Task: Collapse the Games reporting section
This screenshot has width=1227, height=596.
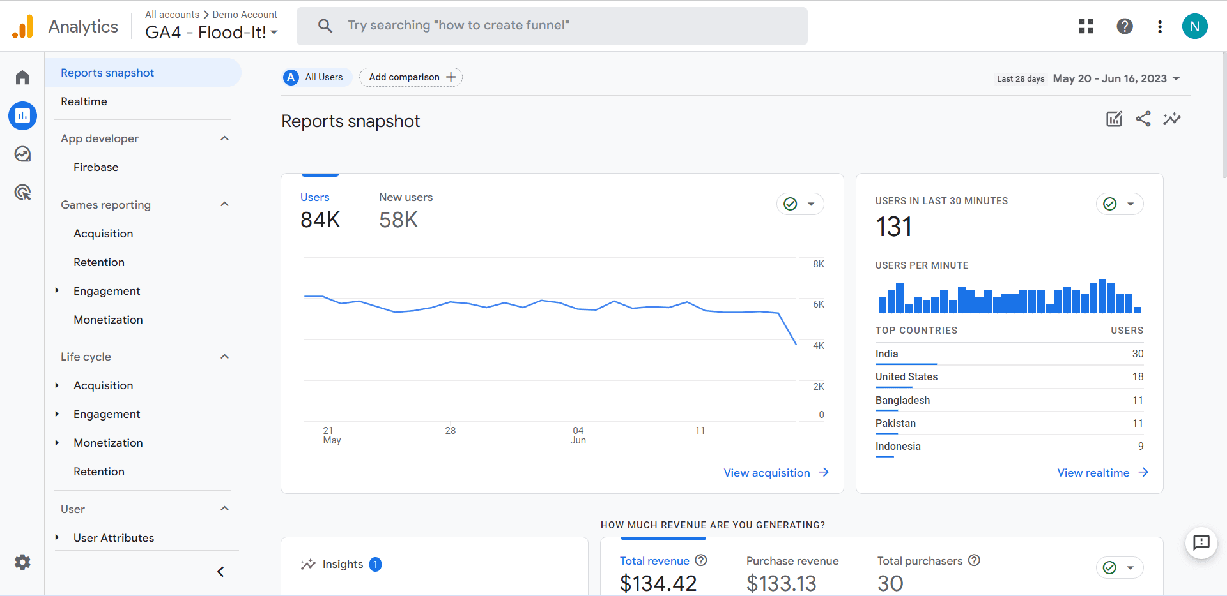Action: click(224, 204)
